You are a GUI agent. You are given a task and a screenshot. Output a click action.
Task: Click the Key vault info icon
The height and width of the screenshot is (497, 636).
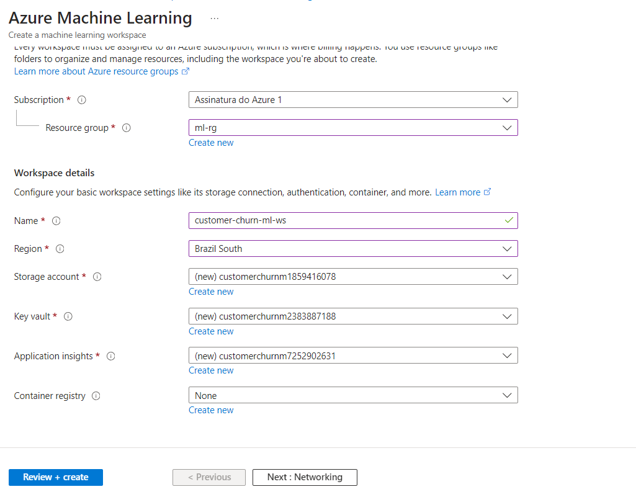pyautogui.click(x=68, y=316)
